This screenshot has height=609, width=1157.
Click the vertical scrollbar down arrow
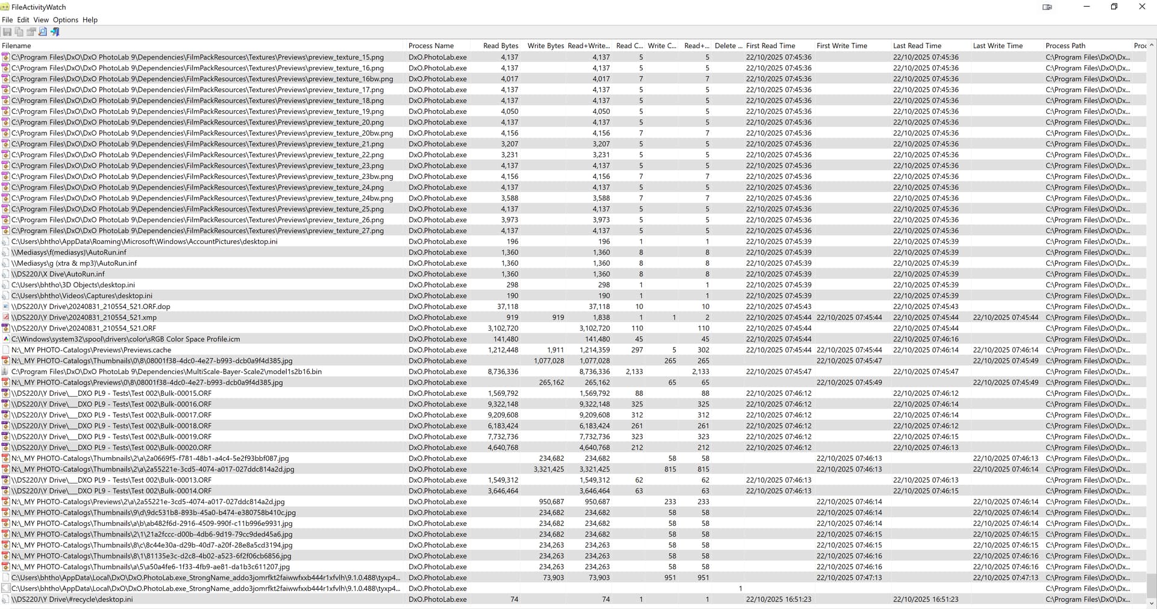[x=1152, y=603]
